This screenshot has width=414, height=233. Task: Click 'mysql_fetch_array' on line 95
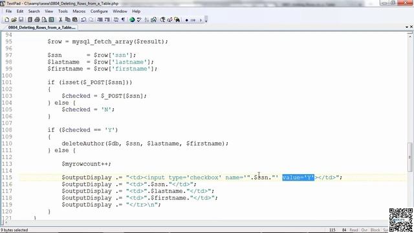tap(102, 41)
